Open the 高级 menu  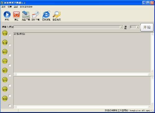16,7
